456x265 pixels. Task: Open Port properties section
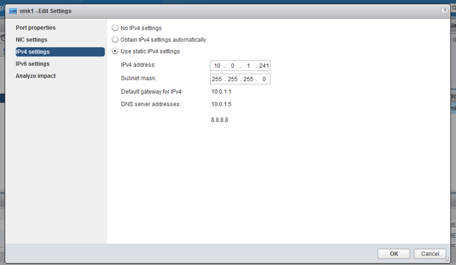36,28
